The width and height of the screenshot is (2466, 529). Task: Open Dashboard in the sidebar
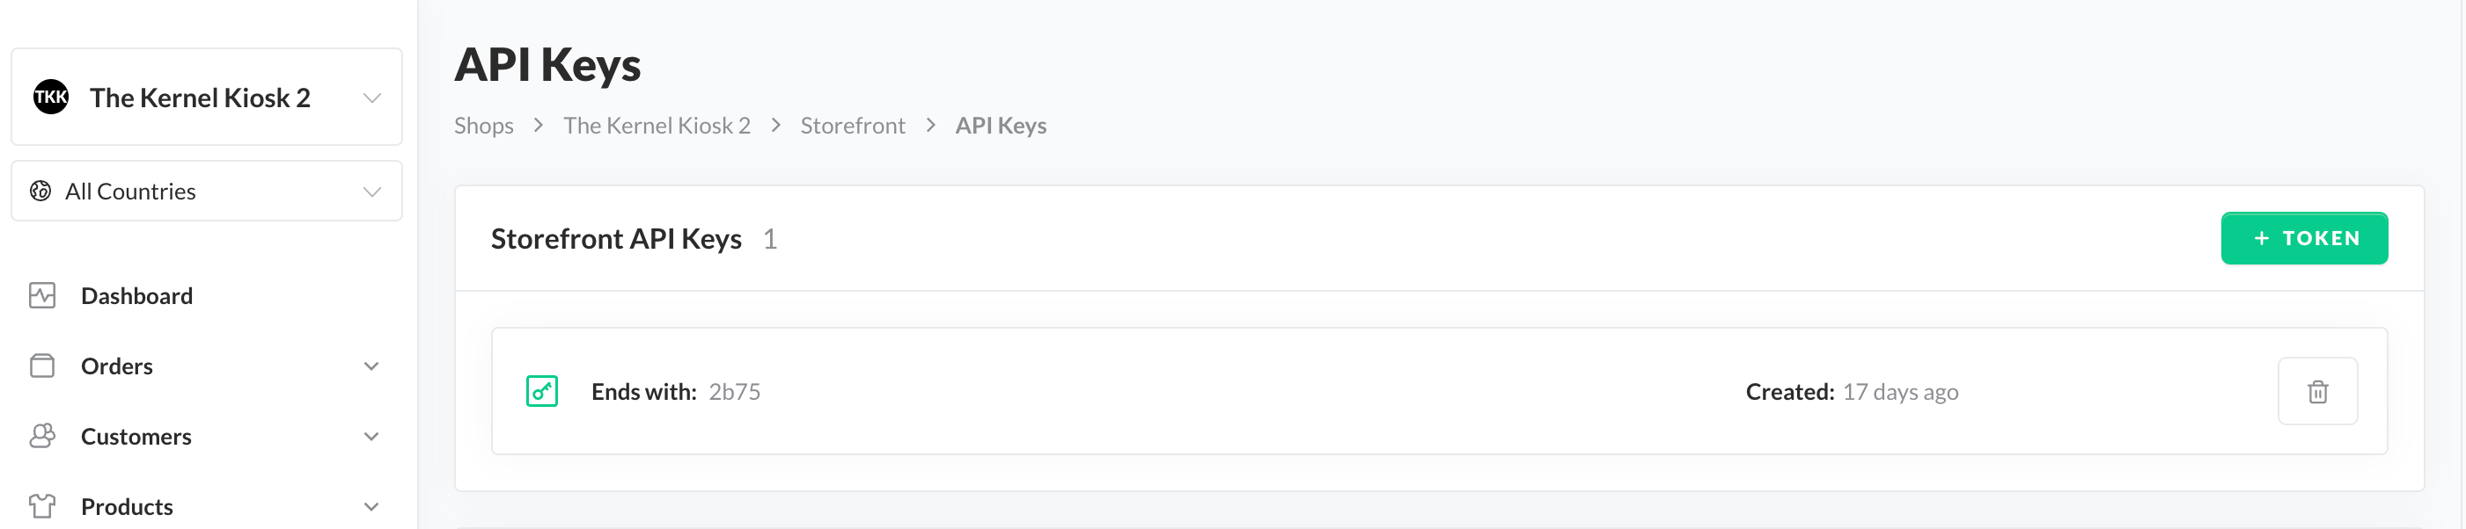click(137, 295)
